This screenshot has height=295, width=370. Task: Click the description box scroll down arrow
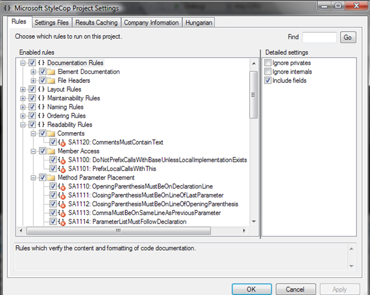(x=352, y=266)
